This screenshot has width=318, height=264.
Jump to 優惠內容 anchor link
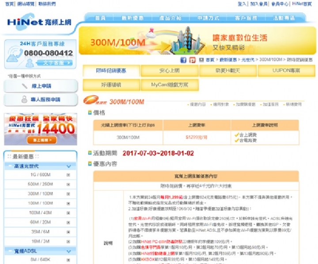tap(198, 105)
